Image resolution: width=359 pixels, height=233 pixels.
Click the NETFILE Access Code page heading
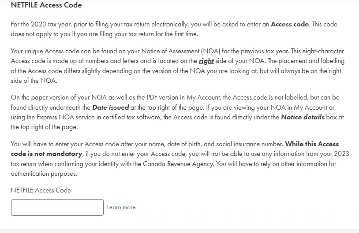coord(46,5)
